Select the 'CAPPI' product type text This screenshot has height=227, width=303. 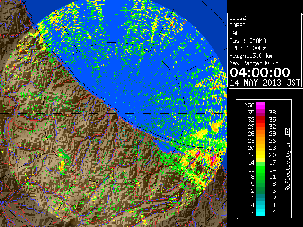pyautogui.click(x=237, y=26)
